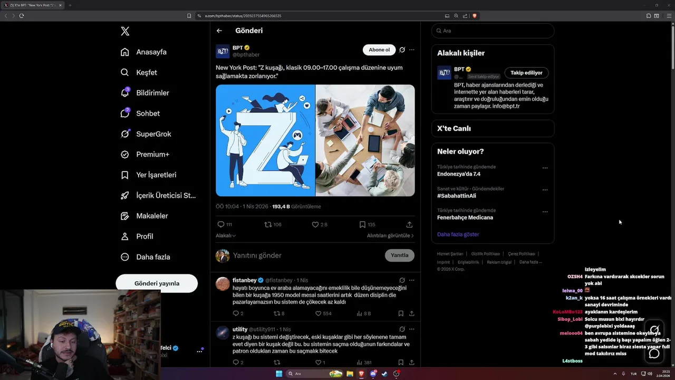This screenshot has height=380, width=675.
Task: Open a new browser tab
Action: [x=70, y=5]
